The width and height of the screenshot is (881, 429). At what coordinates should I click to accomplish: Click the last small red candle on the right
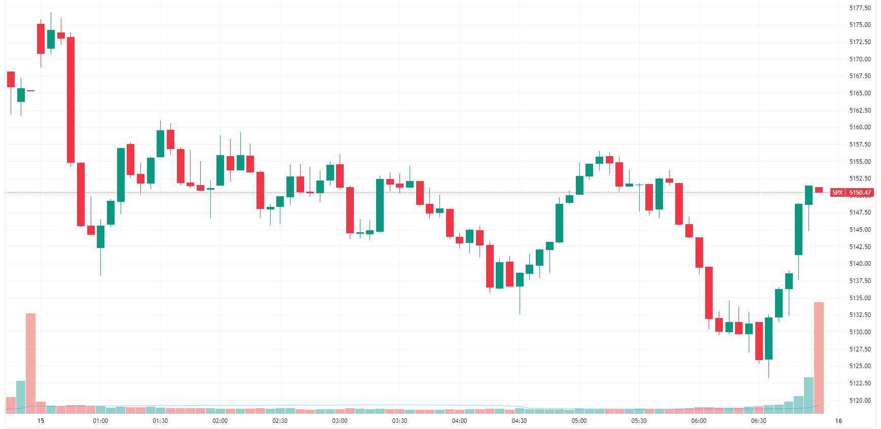(819, 190)
